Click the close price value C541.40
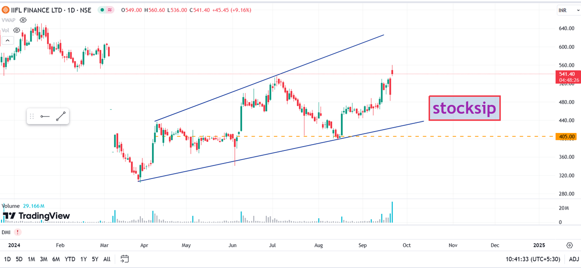The height and width of the screenshot is (268, 581). pyautogui.click(x=200, y=9)
